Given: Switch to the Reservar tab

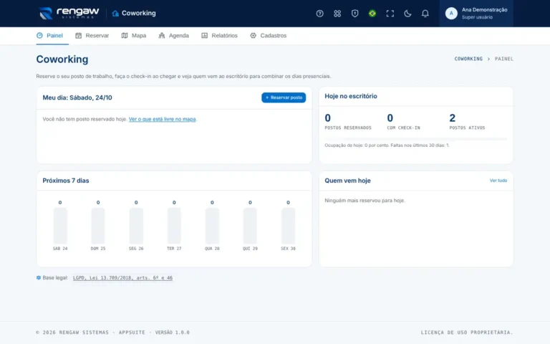Looking at the screenshot, I should tap(92, 35).
